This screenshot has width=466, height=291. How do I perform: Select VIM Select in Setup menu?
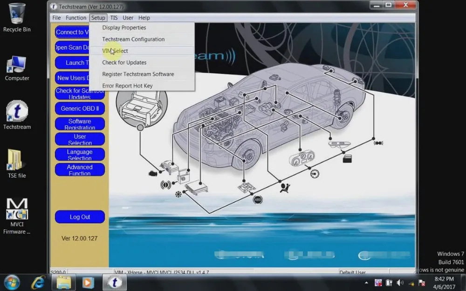point(142,51)
